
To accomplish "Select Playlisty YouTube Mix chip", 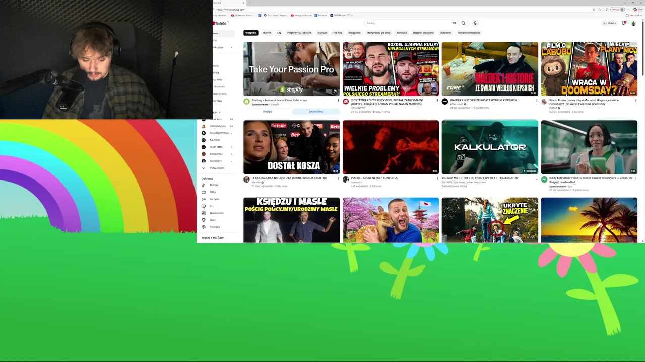I will [x=299, y=33].
